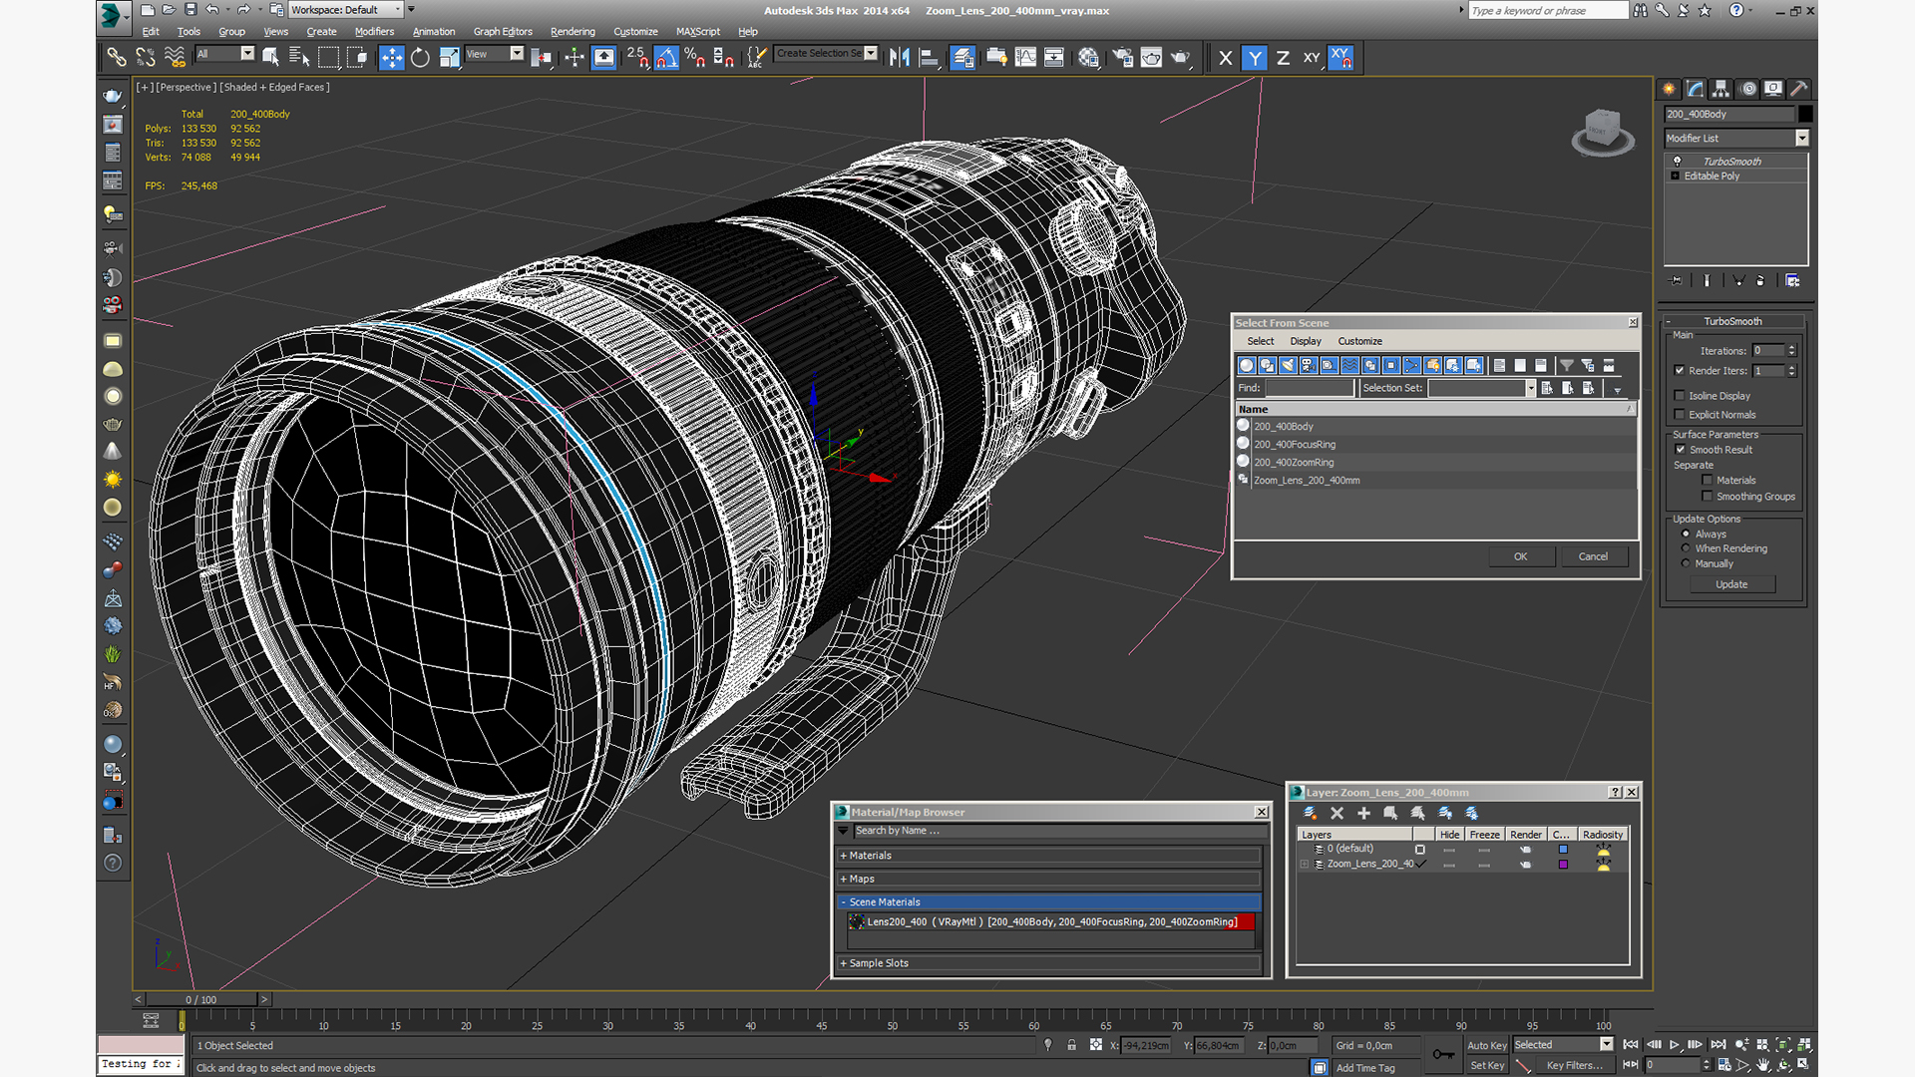
Task: Open the Utilities command panel hammer icon
Action: point(1799,89)
